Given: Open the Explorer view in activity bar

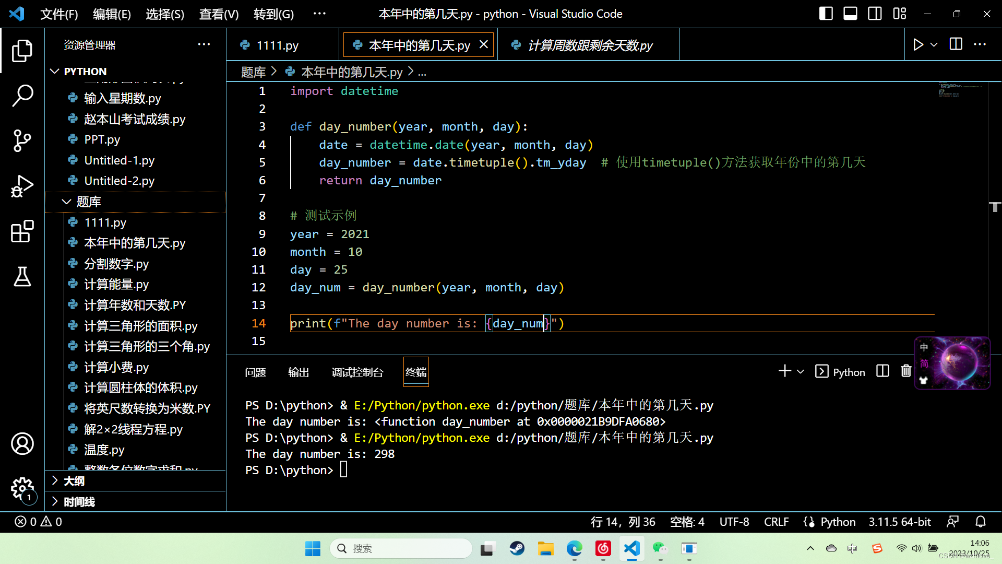Looking at the screenshot, I should tap(22, 51).
